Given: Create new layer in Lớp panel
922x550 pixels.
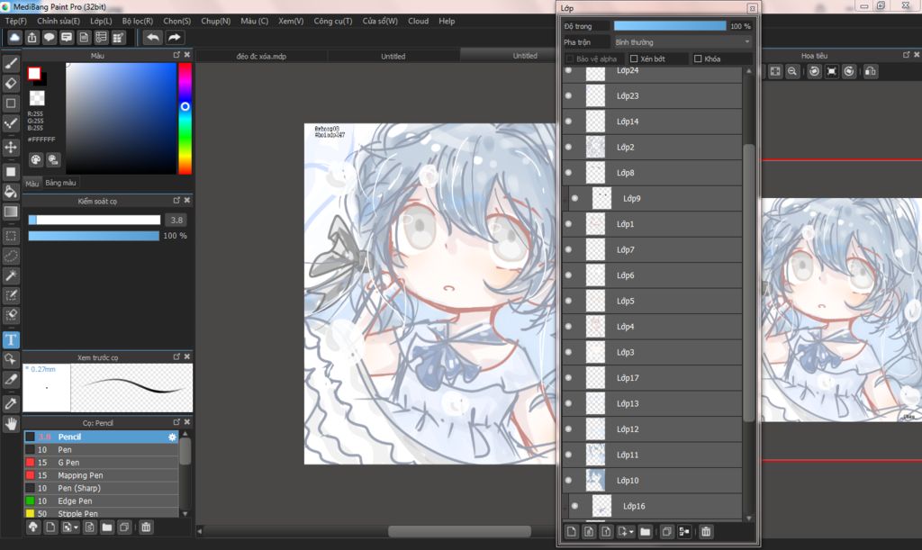Looking at the screenshot, I should point(571,532).
